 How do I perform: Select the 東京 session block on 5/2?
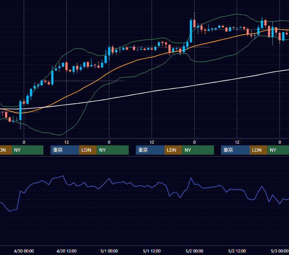pos(235,150)
